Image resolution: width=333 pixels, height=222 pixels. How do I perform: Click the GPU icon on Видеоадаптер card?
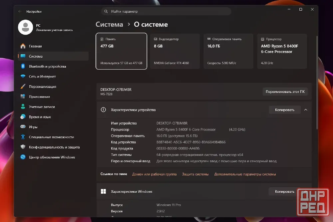point(156,39)
